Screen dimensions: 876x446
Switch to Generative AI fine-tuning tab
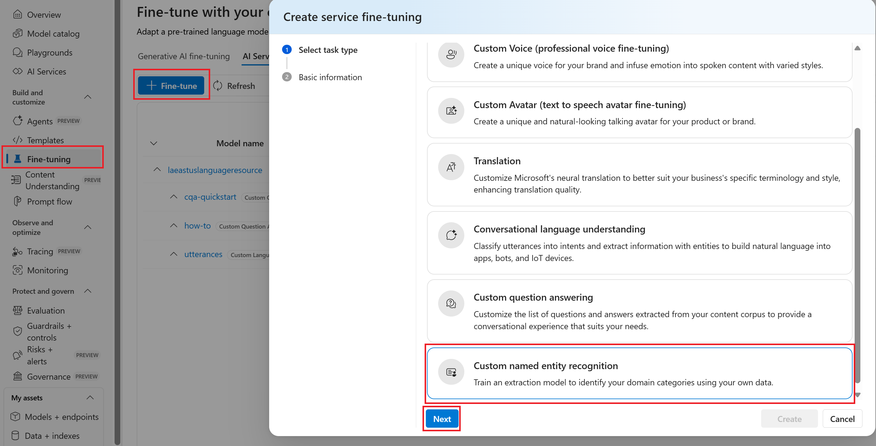point(184,56)
